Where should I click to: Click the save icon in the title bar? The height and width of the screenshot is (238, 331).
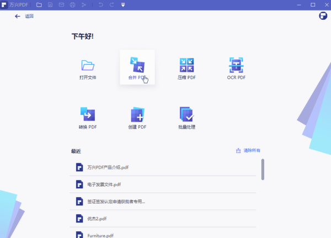coord(50,4)
